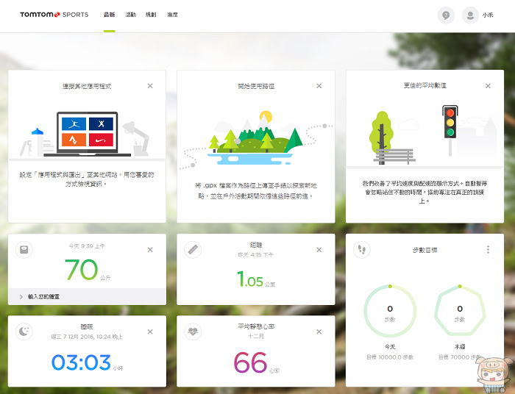Click the MapMyFitness blue tile on laptop

coord(74,124)
